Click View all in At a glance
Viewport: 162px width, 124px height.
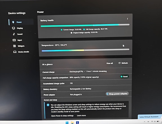110,63
